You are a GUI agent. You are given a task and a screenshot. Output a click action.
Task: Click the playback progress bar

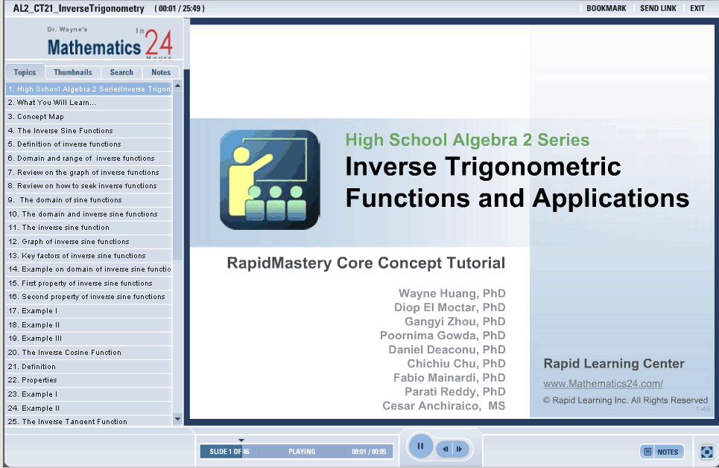pyautogui.click(x=296, y=452)
